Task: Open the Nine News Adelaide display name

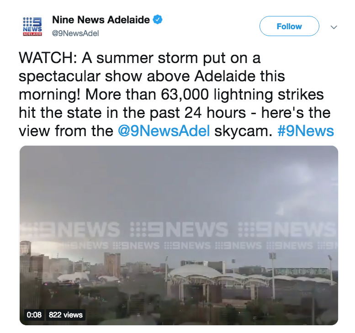Action: (101, 20)
